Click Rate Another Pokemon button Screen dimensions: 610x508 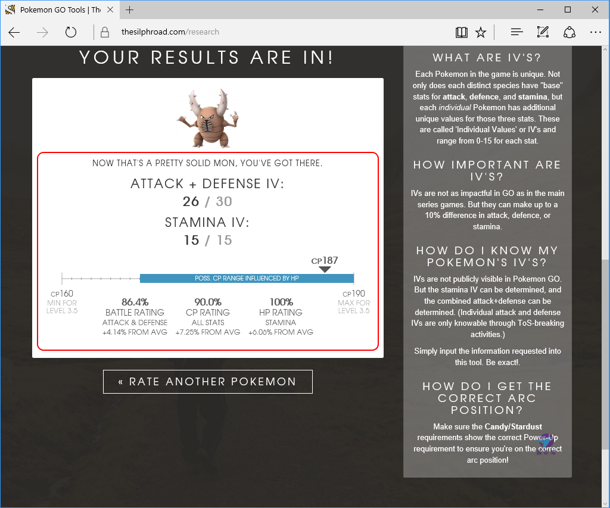pyautogui.click(x=208, y=382)
